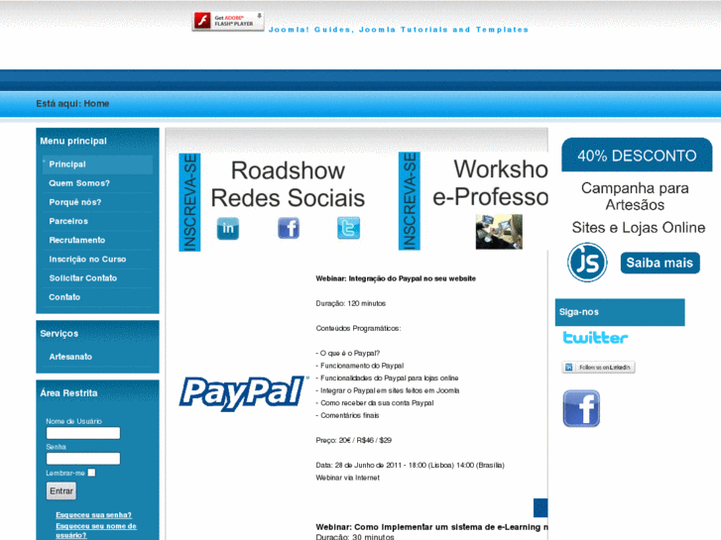
Task: Click the Workshop e-Professor photo thumbnail
Action: (499, 232)
